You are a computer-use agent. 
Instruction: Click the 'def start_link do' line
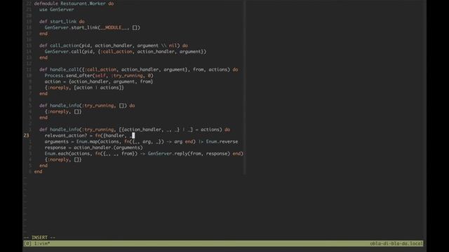click(x=62, y=22)
